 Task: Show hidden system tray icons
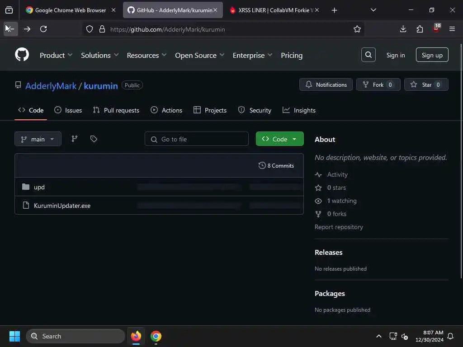click(x=379, y=336)
